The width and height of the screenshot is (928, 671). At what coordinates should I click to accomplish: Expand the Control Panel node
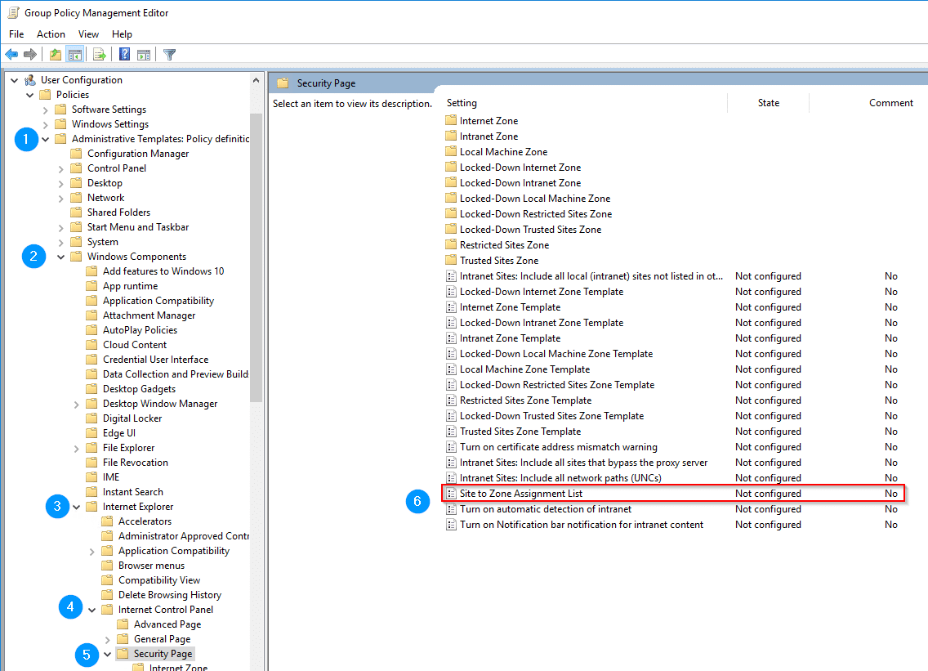click(61, 168)
